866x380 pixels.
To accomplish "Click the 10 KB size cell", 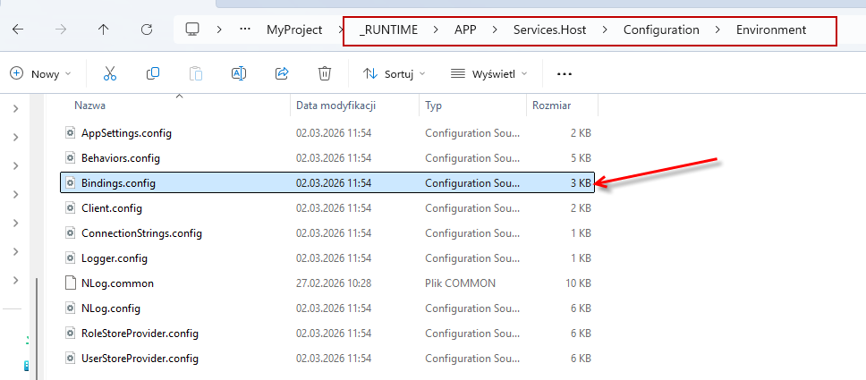I will (x=578, y=283).
